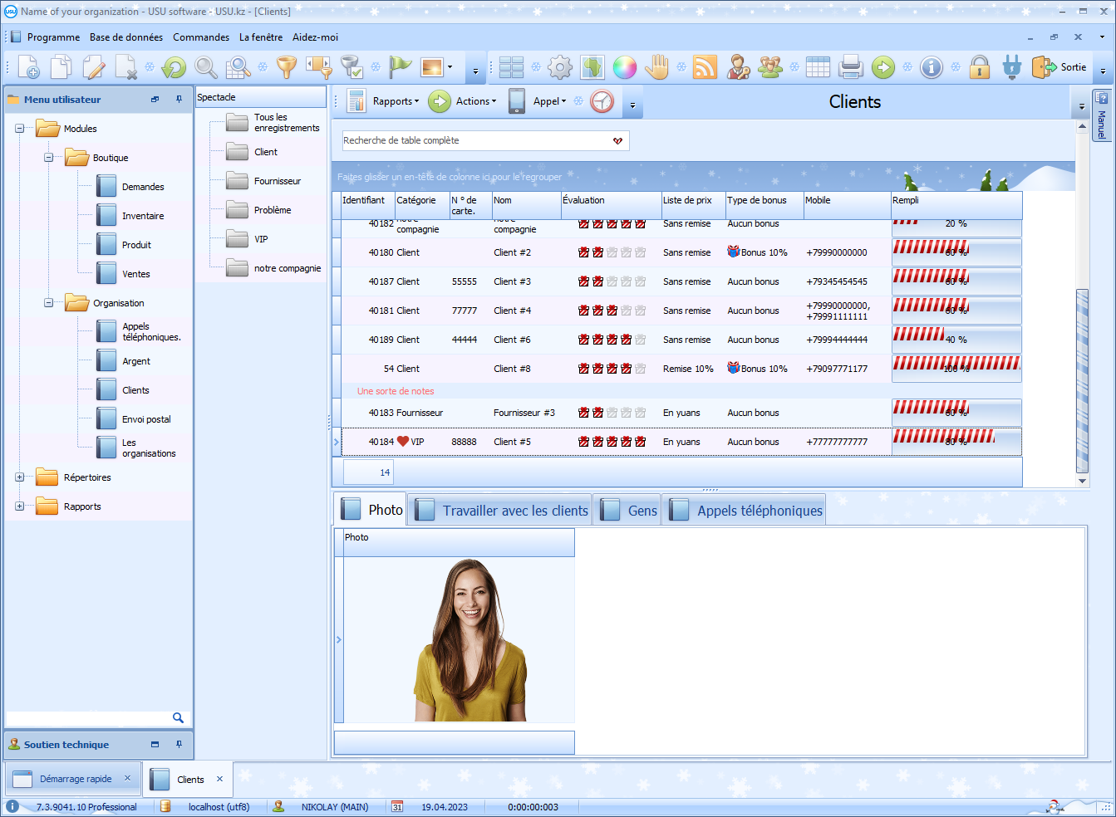Click the Sortie exit button

[1059, 67]
